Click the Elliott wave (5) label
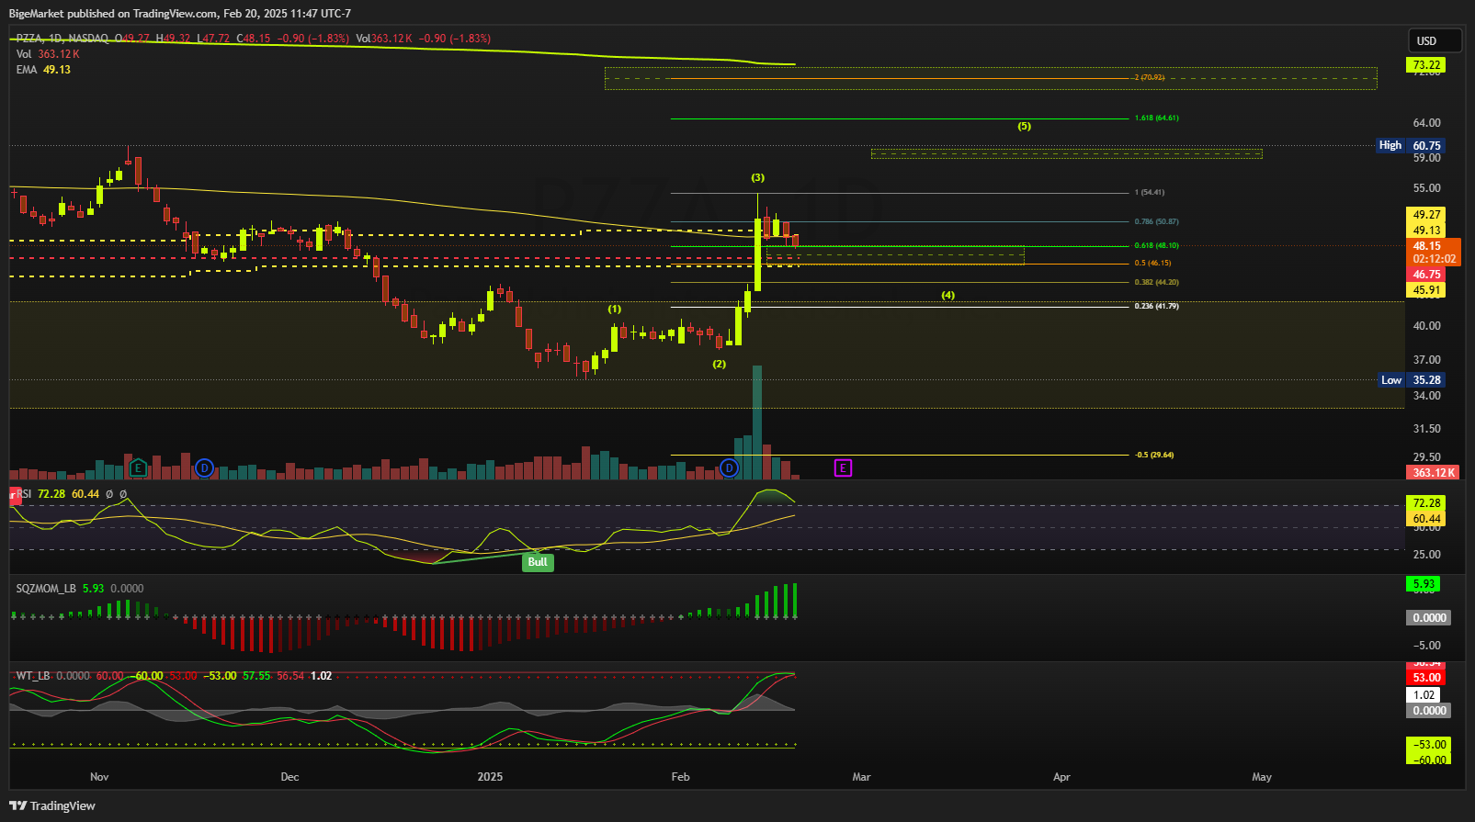Screen dimensions: 1475x822 pos(1024,127)
